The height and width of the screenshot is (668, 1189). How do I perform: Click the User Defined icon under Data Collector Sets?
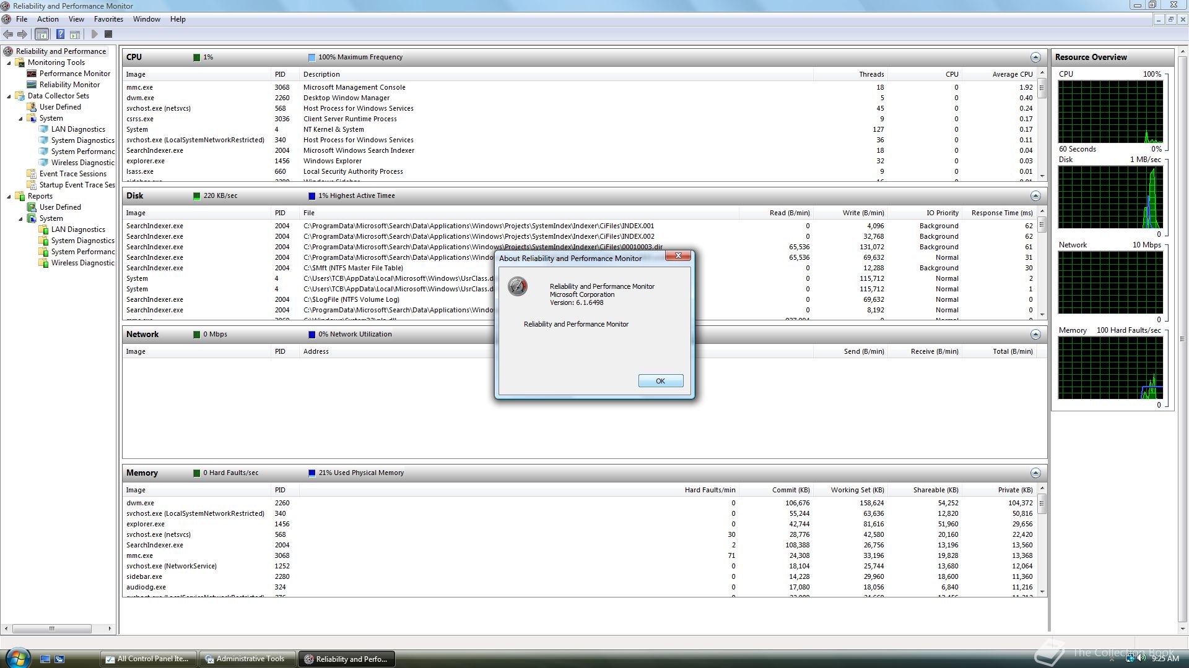(x=32, y=107)
